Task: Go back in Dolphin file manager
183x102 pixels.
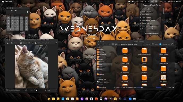Action: 99,44
